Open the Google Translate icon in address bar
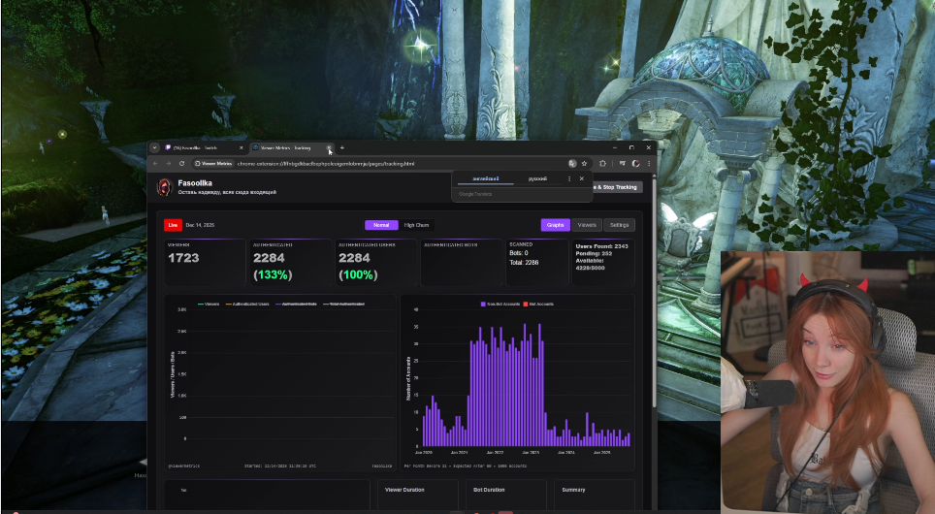 click(x=572, y=163)
